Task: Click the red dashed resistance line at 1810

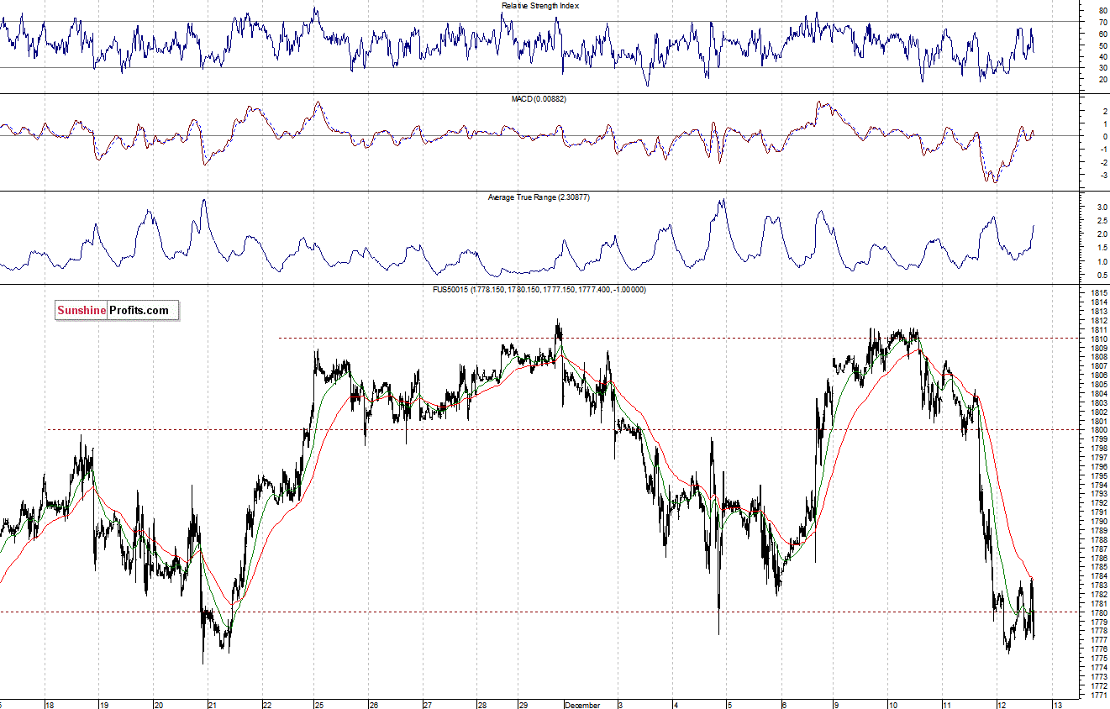Action: [x=679, y=338]
